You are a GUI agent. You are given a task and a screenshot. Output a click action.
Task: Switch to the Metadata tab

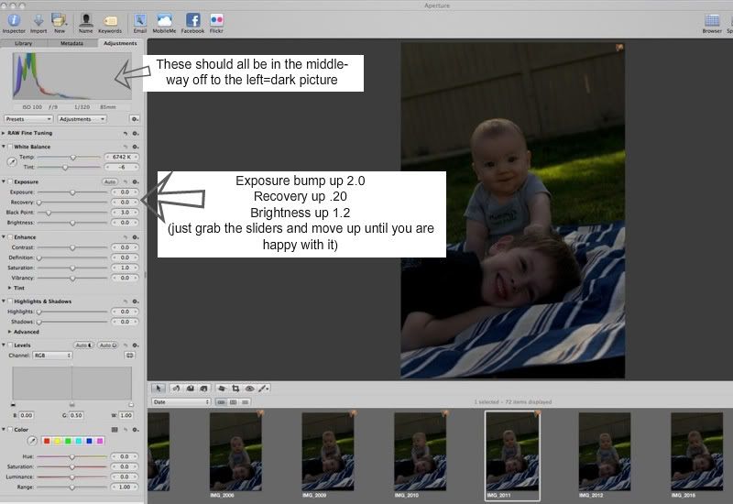click(71, 43)
